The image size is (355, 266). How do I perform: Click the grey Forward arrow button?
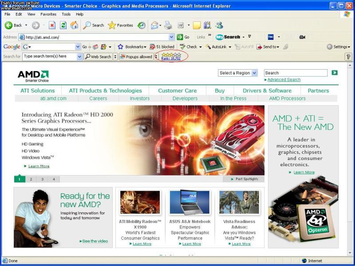pyautogui.click(x=35, y=25)
